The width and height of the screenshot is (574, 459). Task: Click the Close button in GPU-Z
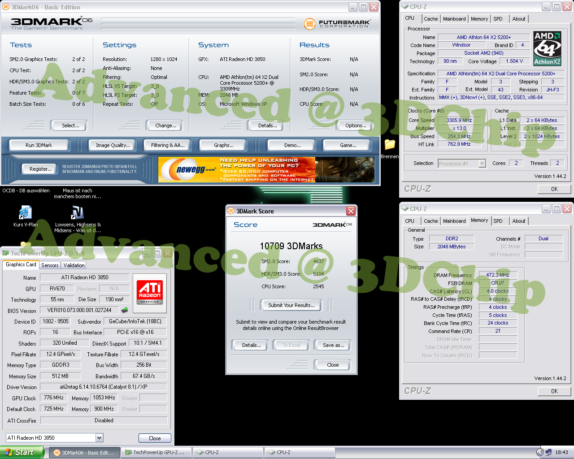pyautogui.click(x=155, y=438)
